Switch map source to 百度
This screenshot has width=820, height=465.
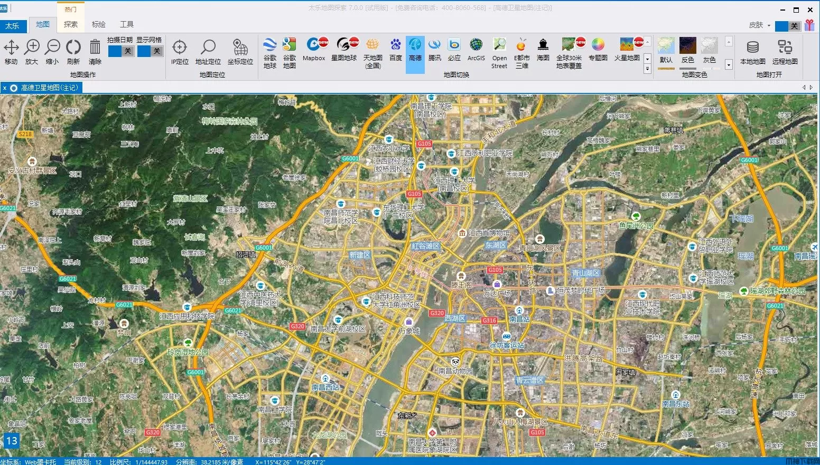click(396, 50)
